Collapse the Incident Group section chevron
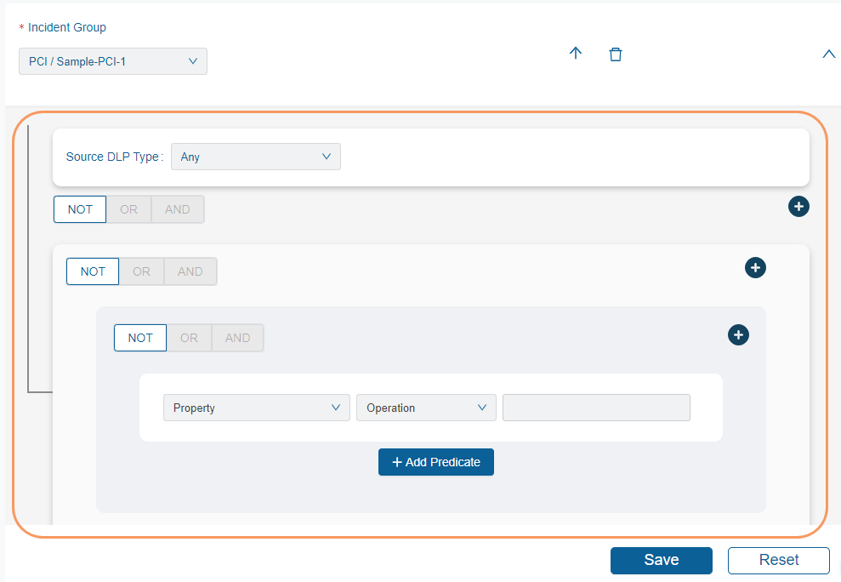This screenshot has width=841, height=582. click(829, 54)
